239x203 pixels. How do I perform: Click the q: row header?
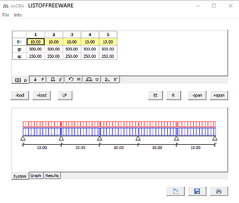(x=20, y=56)
